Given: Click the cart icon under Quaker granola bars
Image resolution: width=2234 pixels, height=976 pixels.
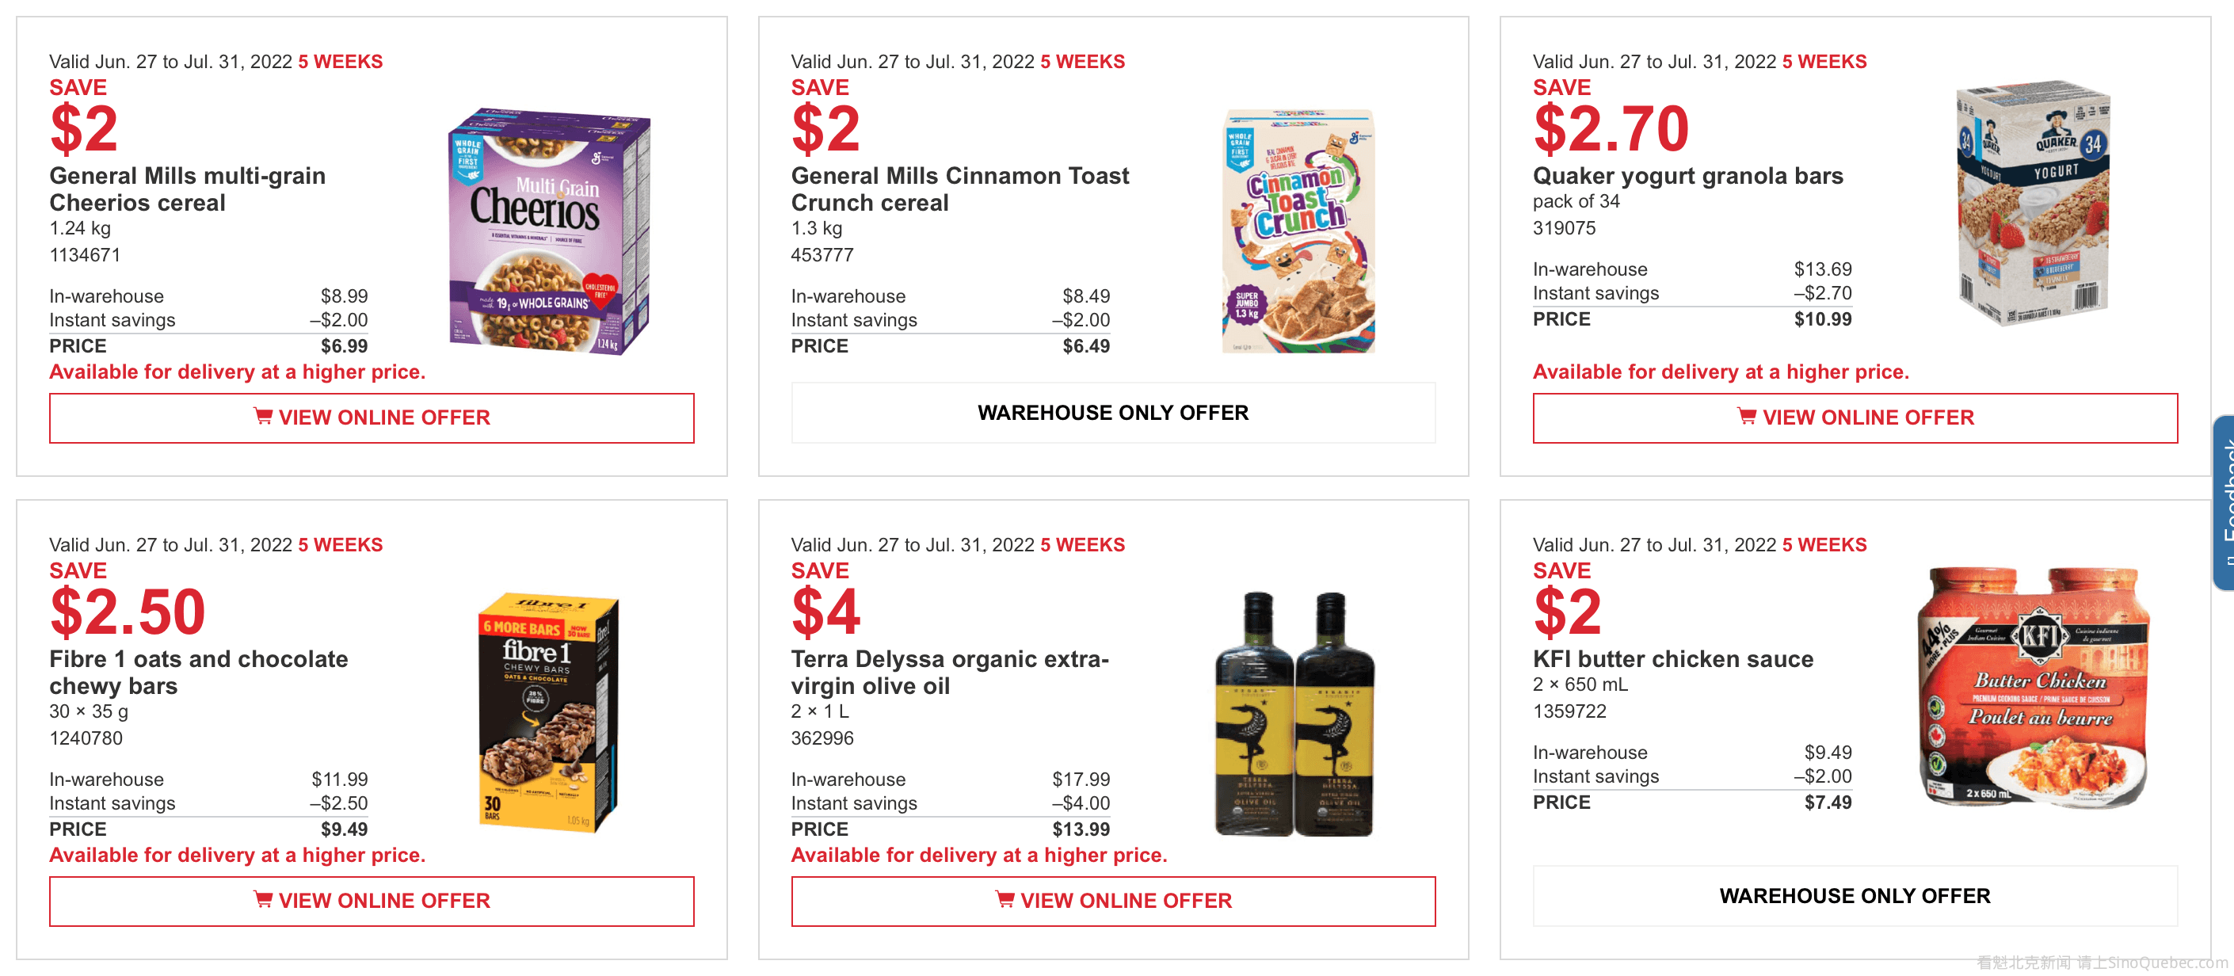Looking at the screenshot, I should 1747,417.
